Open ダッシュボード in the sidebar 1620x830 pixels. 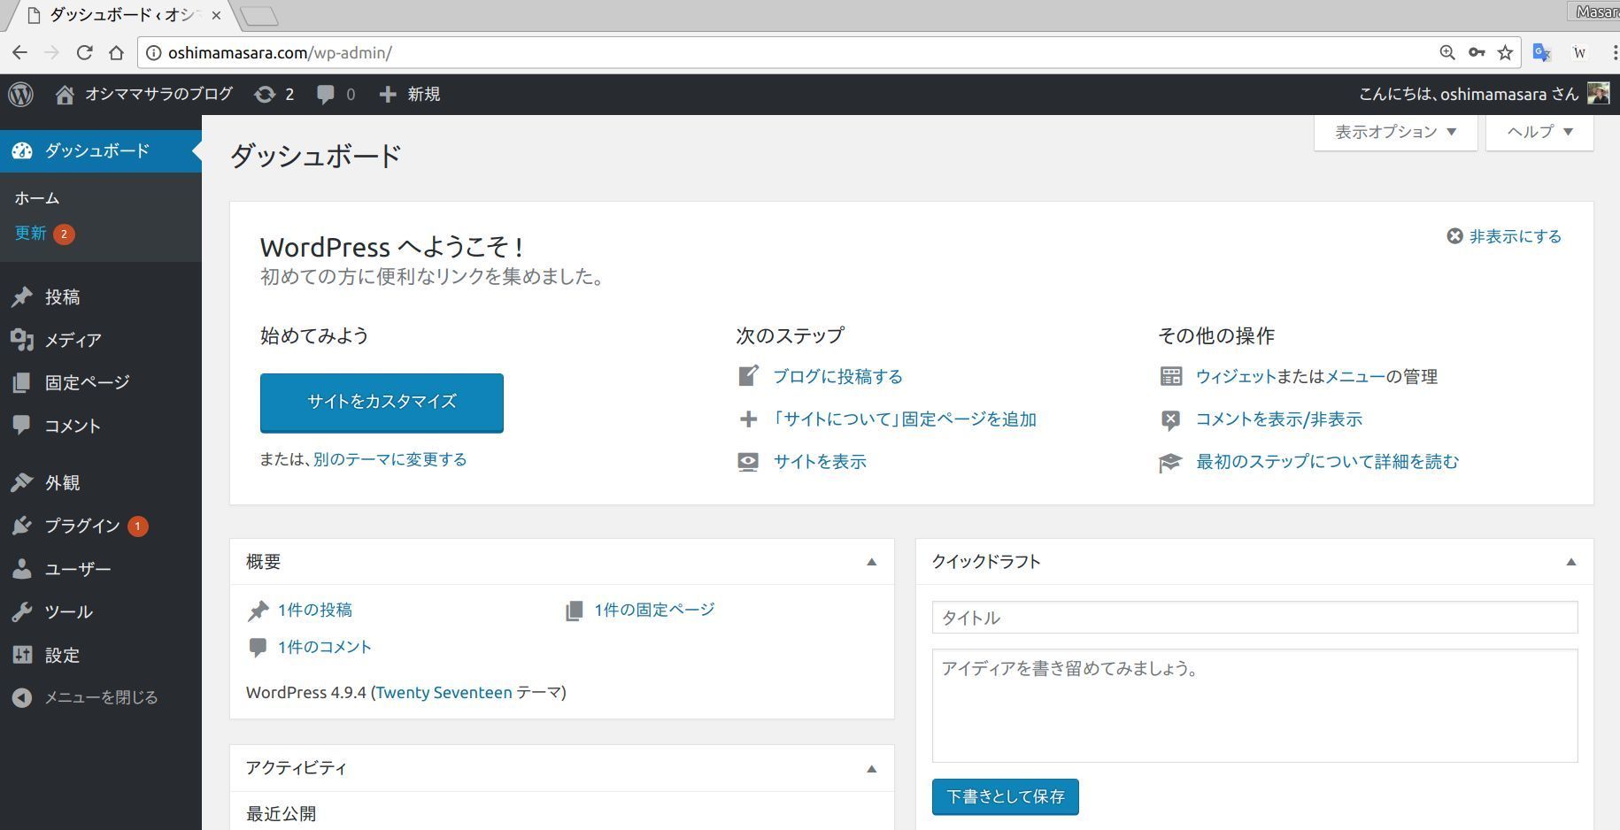101,150
